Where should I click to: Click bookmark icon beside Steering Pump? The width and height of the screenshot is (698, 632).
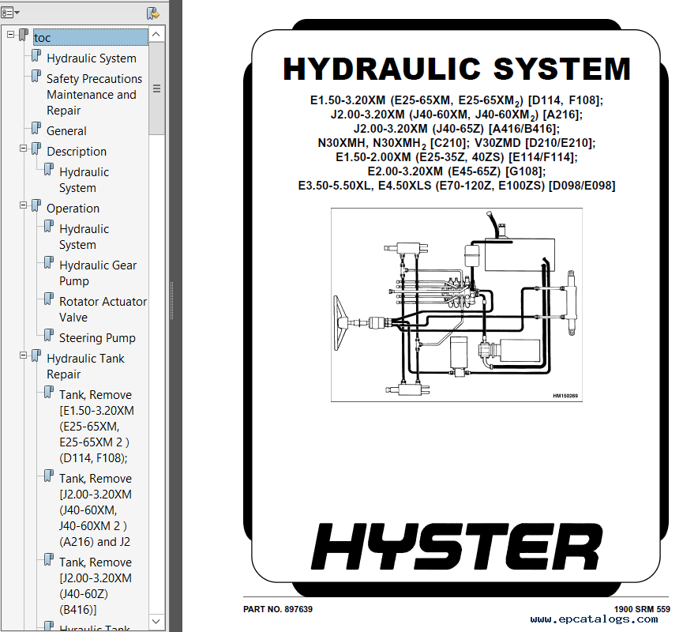48,336
